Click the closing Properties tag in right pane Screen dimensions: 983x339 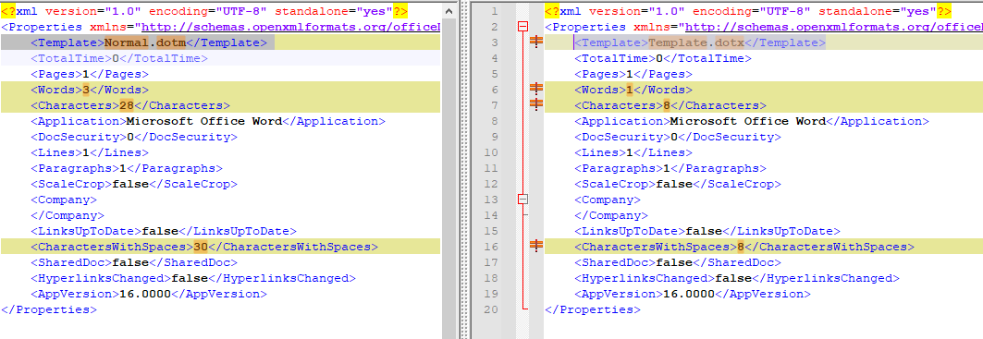click(x=593, y=309)
